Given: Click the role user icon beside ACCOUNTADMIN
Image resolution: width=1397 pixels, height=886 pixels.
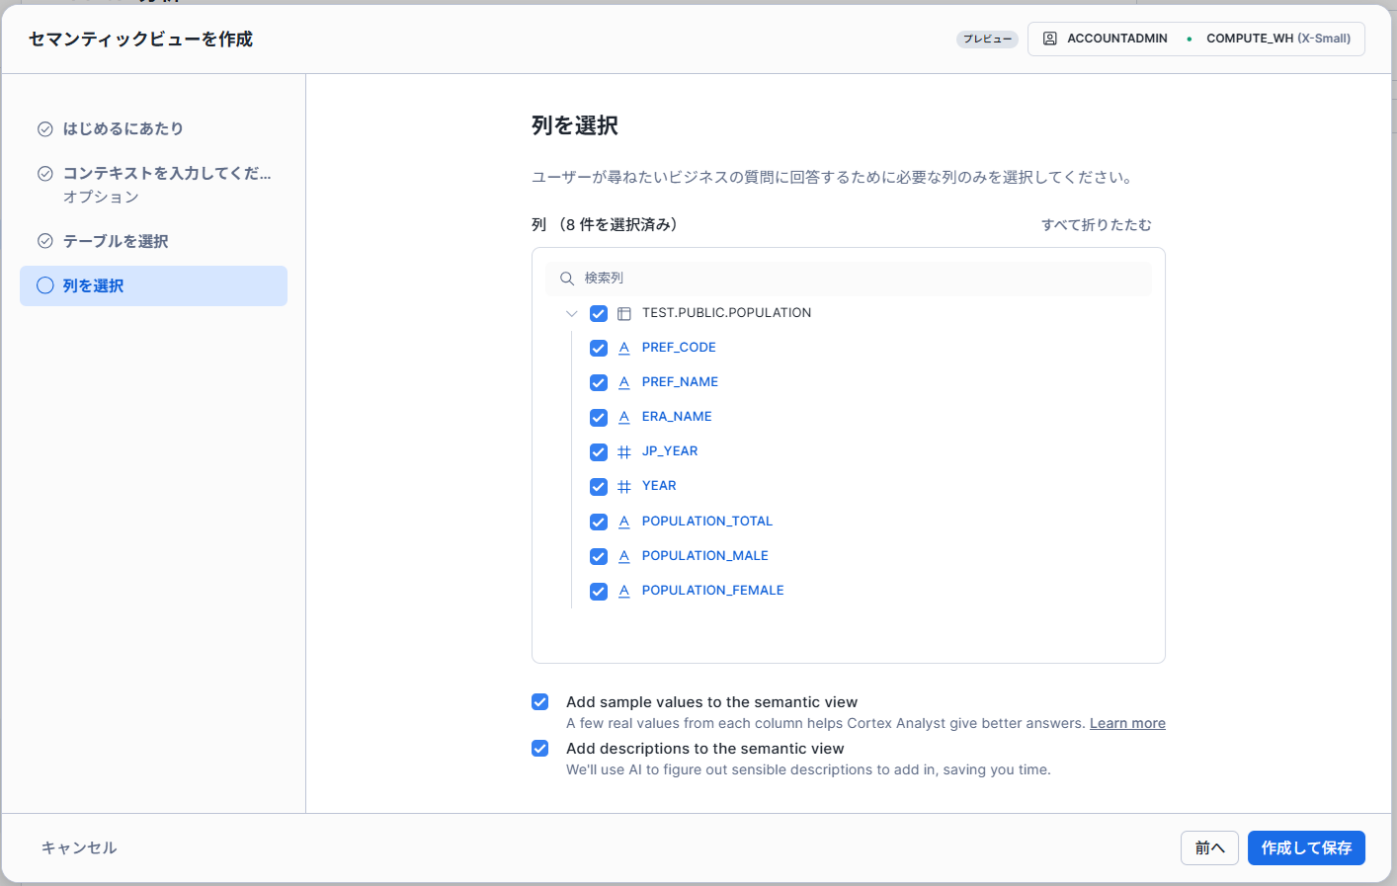Looking at the screenshot, I should 1050,39.
